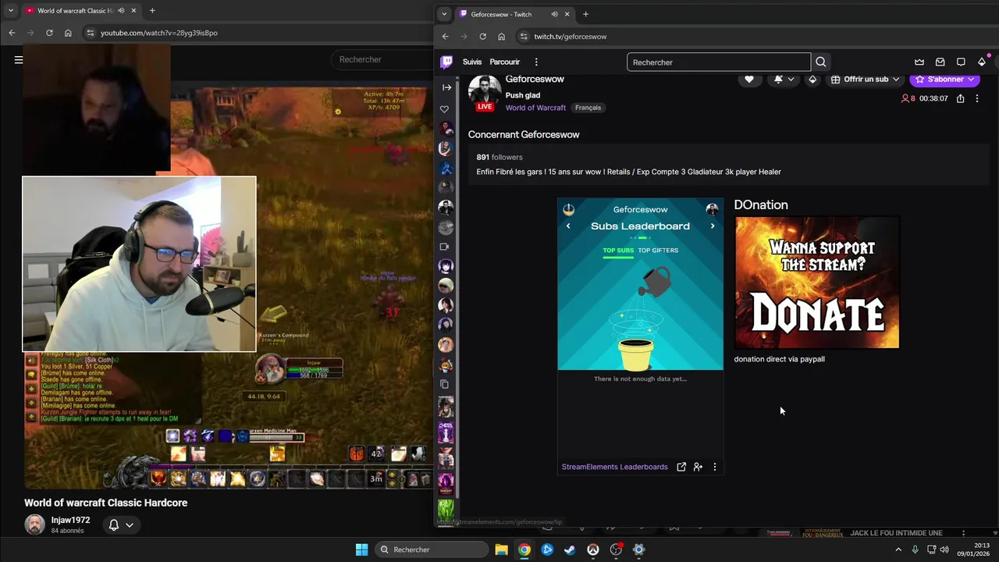Mute the Geforceswow Twitch tab audio
This screenshot has width=999, height=562.
coord(554,14)
